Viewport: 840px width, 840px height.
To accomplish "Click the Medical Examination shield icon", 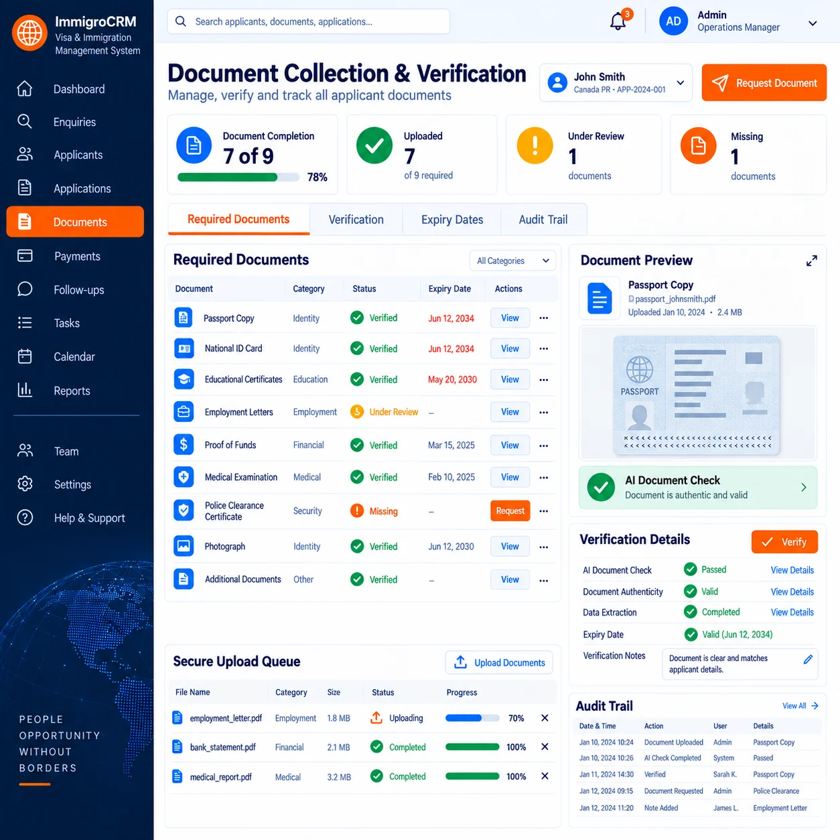I will (x=184, y=477).
